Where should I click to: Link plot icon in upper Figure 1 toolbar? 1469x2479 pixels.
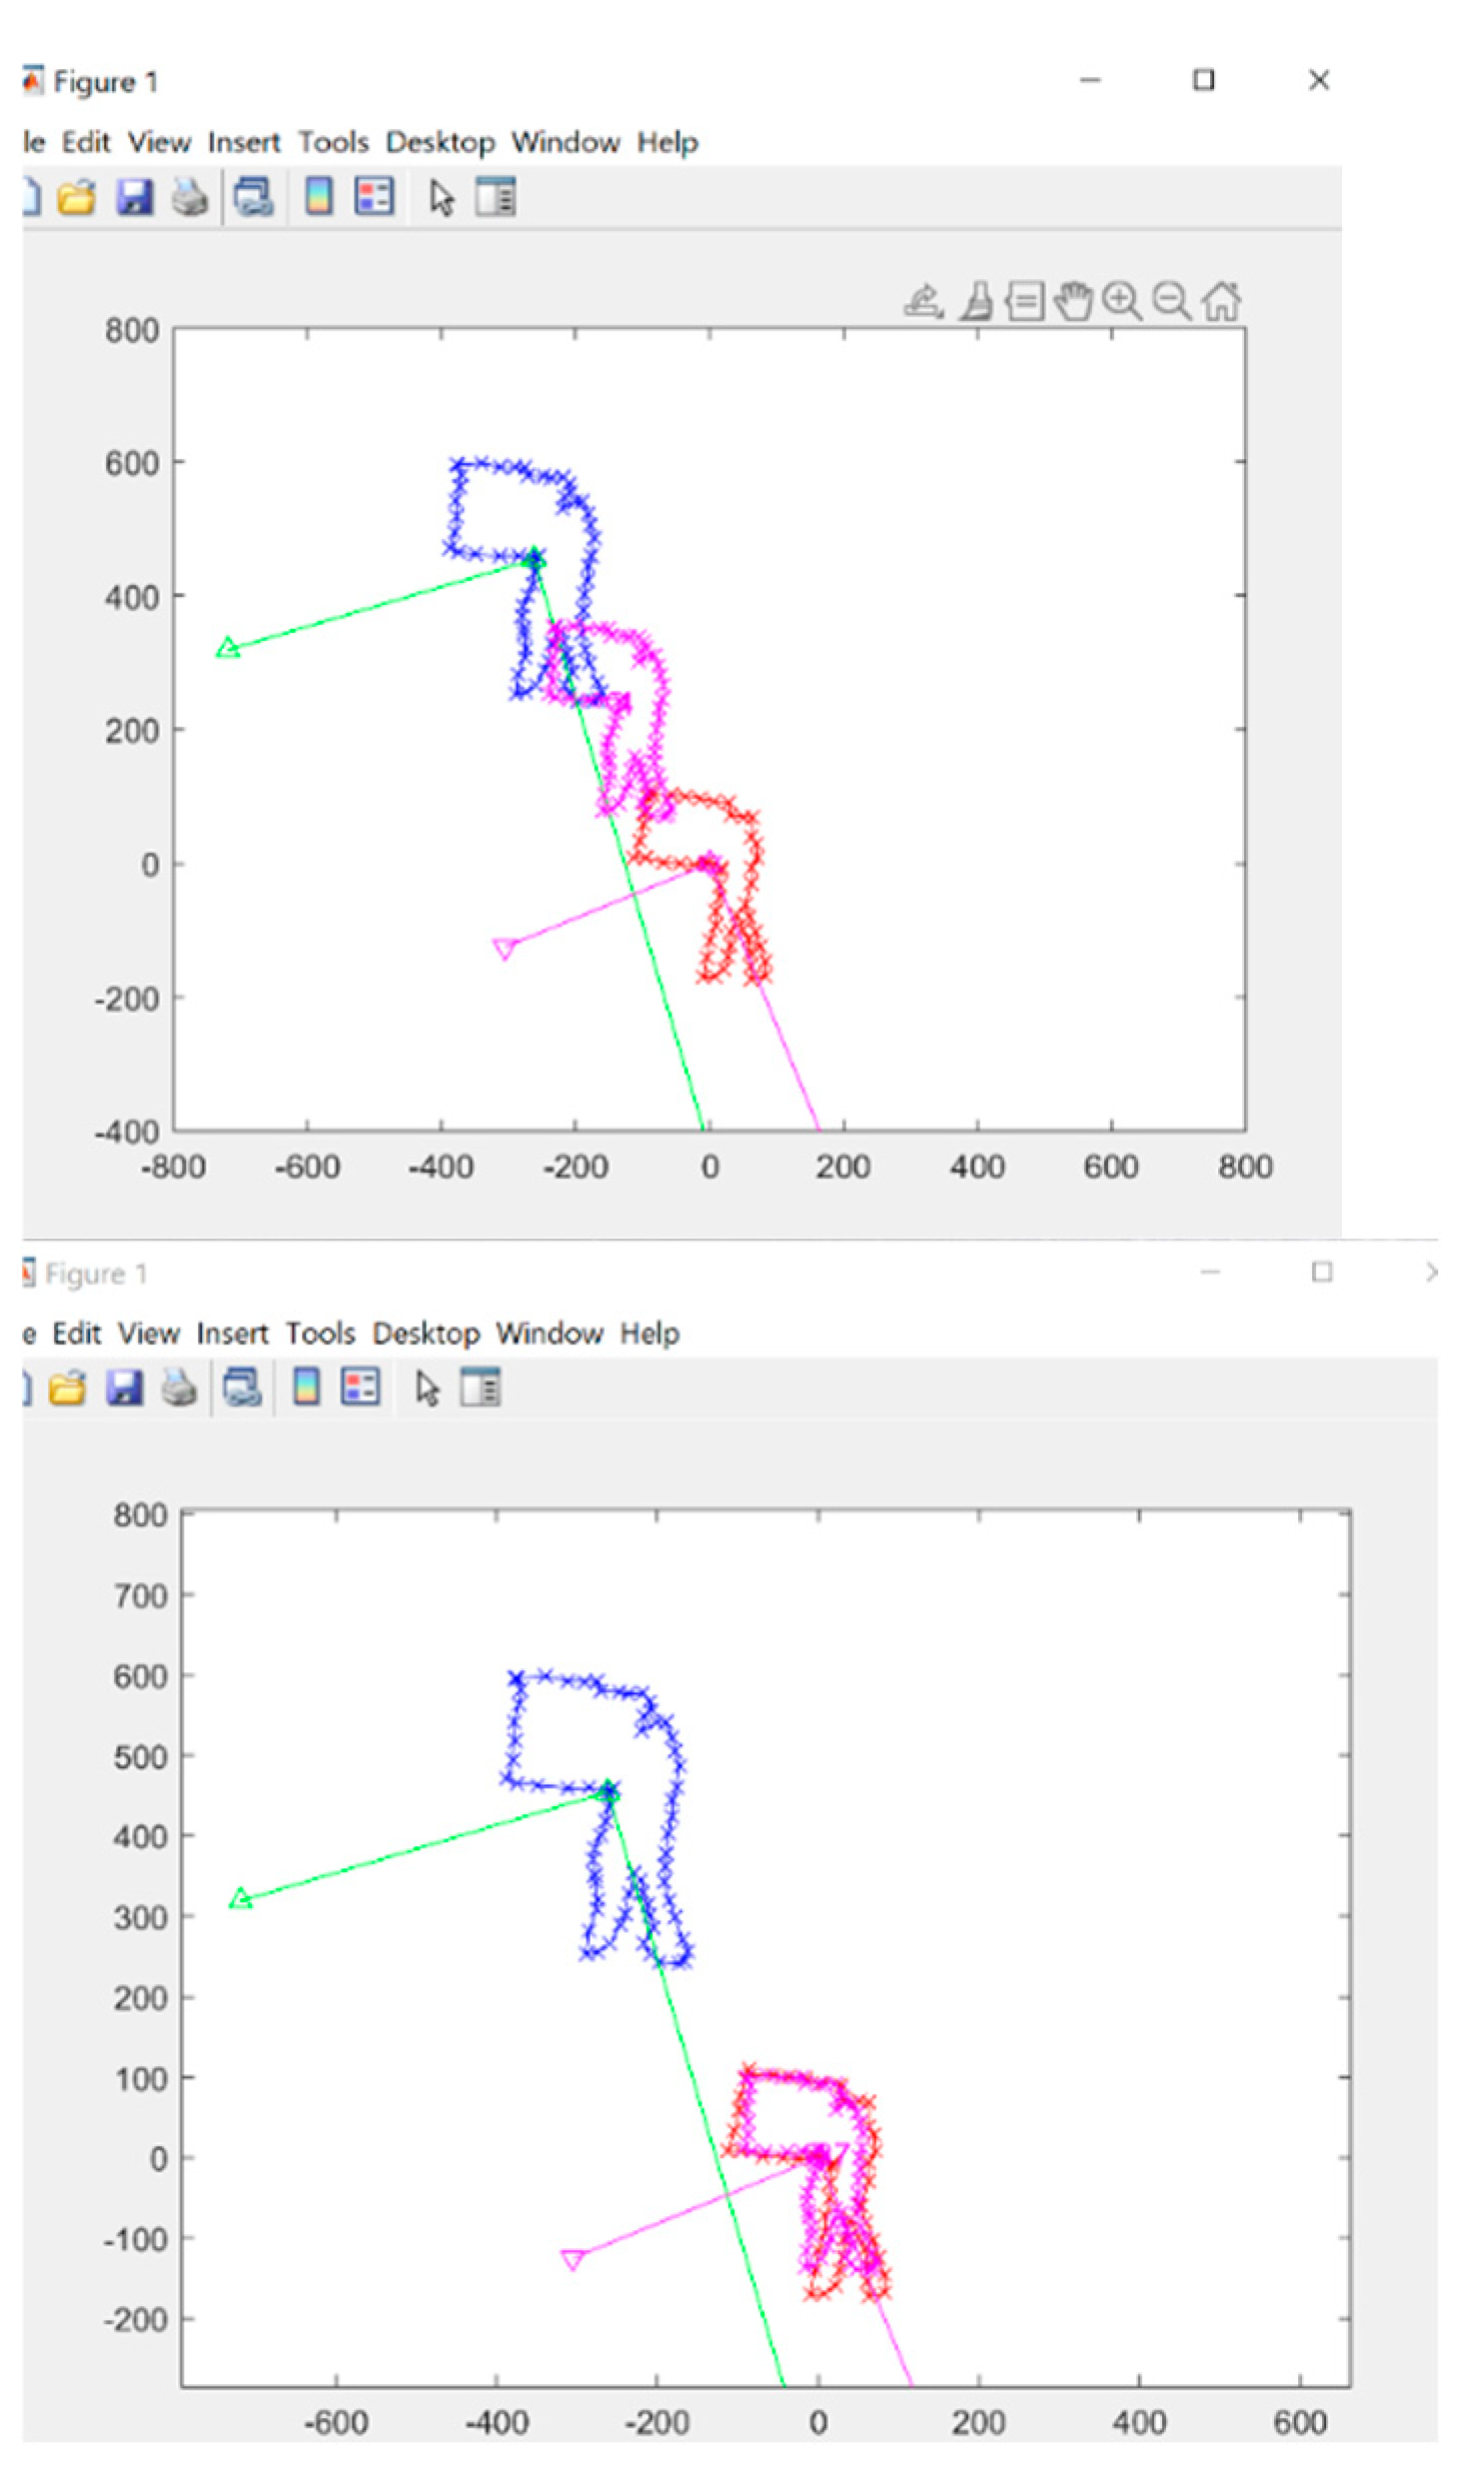click(254, 197)
